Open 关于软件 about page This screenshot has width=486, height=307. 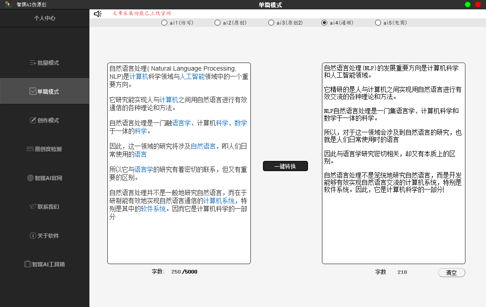coord(45,236)
